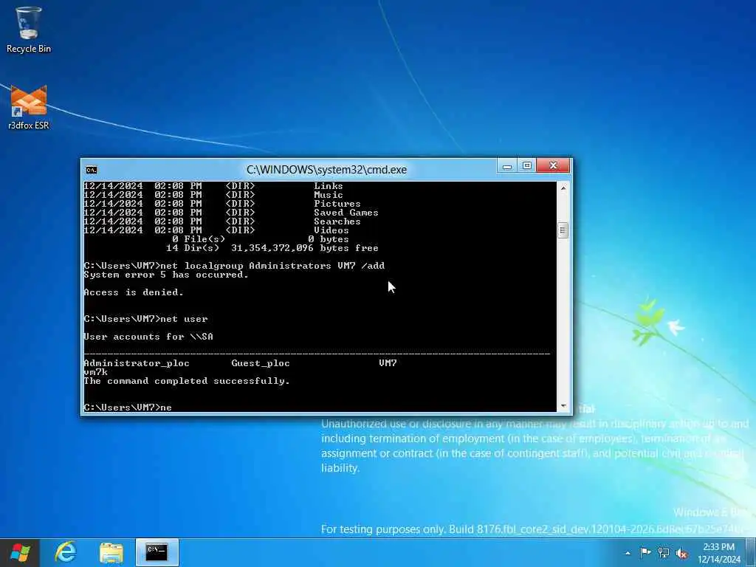Close the cmd.exe window
756x567 pixels.
coord(553,166)
